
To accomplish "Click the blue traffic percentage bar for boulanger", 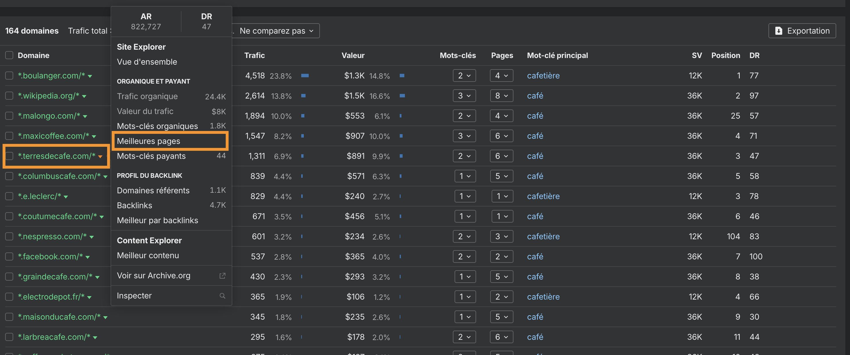I will 305,76.
